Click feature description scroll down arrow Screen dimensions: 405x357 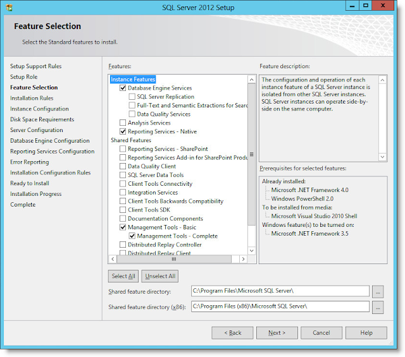382,157
